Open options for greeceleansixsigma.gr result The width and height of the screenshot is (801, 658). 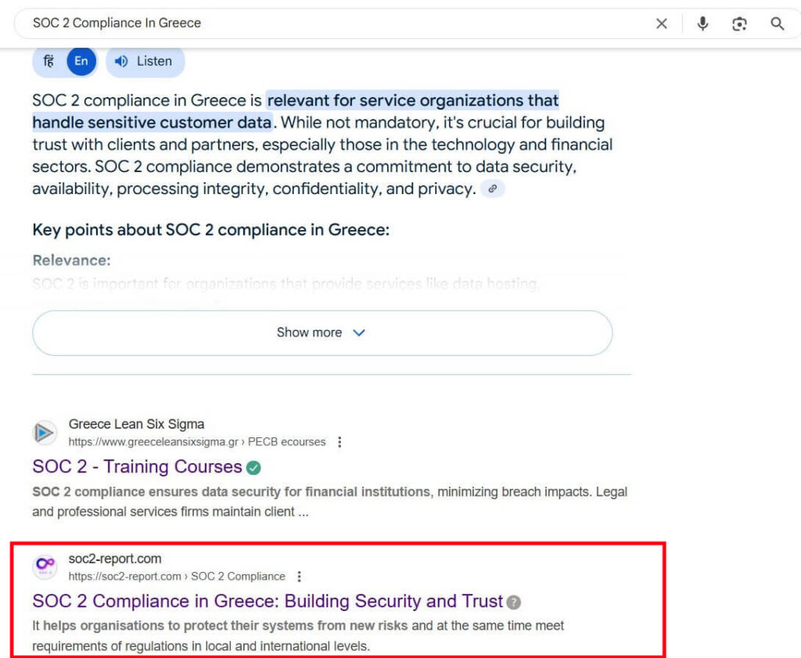(x=339, y=442)
